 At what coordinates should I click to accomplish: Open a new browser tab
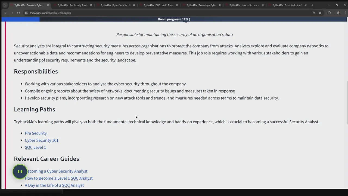point(312,5)
